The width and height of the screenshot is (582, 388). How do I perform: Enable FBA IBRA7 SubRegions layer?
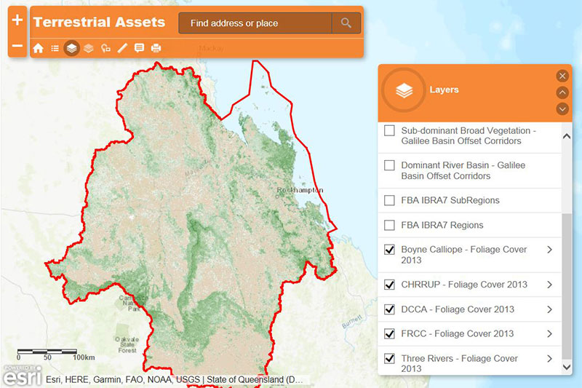[390, 200]
